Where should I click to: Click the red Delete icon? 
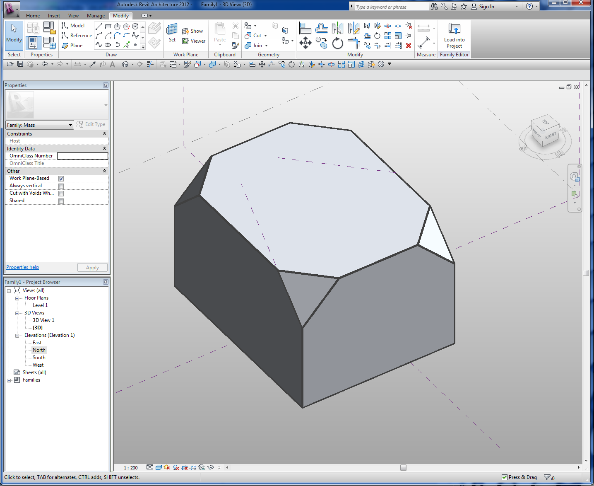coord(409,46)
